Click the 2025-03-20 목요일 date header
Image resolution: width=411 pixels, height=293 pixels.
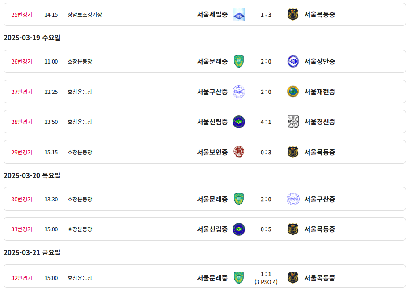pyautogui.click(x=32, y=175)
